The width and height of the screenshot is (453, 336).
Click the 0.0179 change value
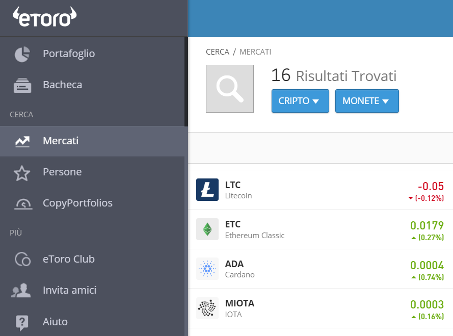tap(427, 225)
